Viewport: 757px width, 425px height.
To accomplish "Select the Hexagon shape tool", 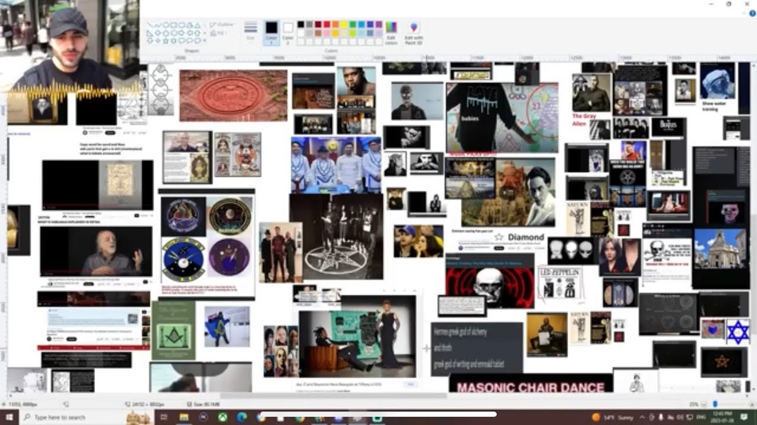I will coord(173,33).
